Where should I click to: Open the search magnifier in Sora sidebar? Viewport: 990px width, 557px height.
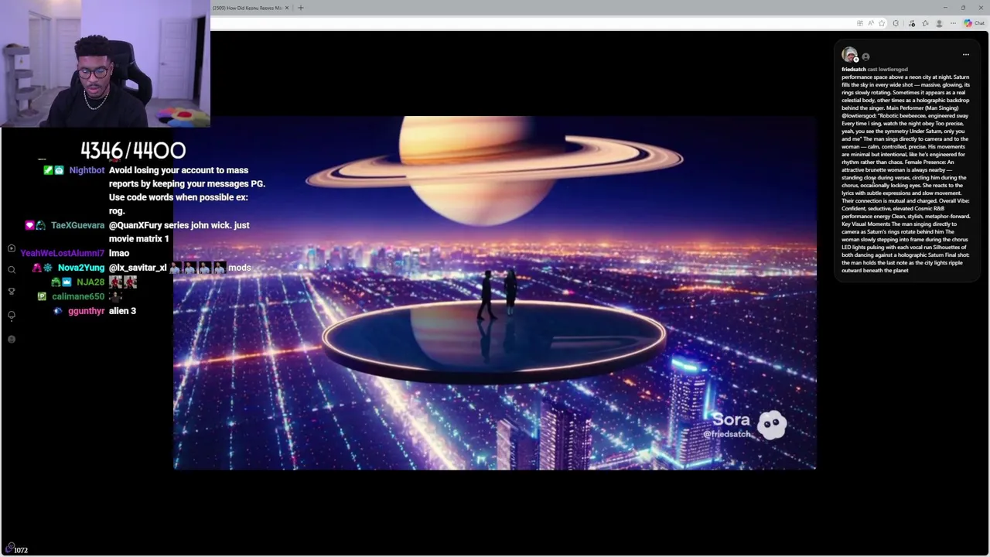click(x=12, y=270)
